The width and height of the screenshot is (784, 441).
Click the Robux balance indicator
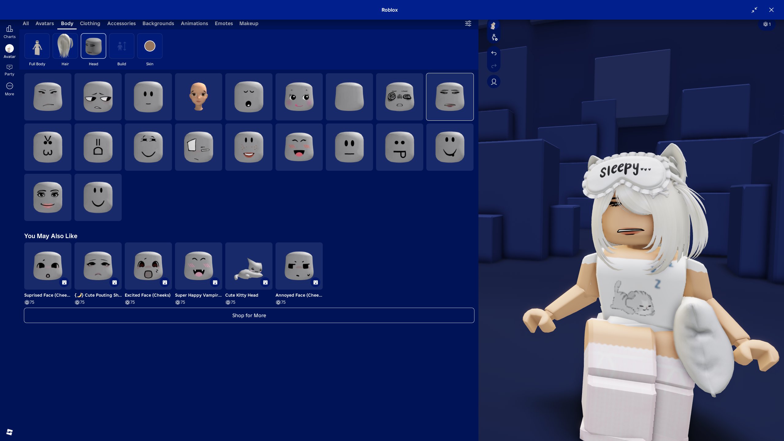click(x=767, y=24)
